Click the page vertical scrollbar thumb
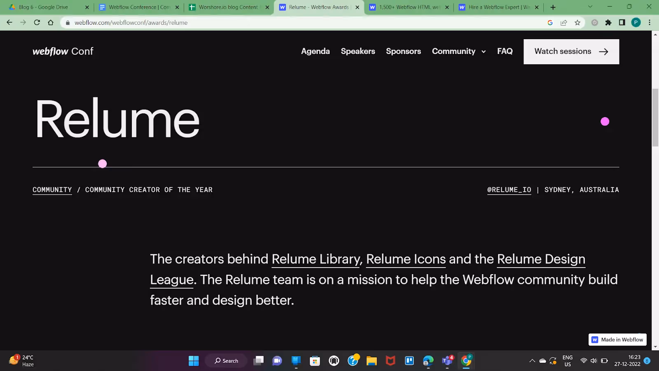This screenshot has height=371, width=659. coord(655,117)
